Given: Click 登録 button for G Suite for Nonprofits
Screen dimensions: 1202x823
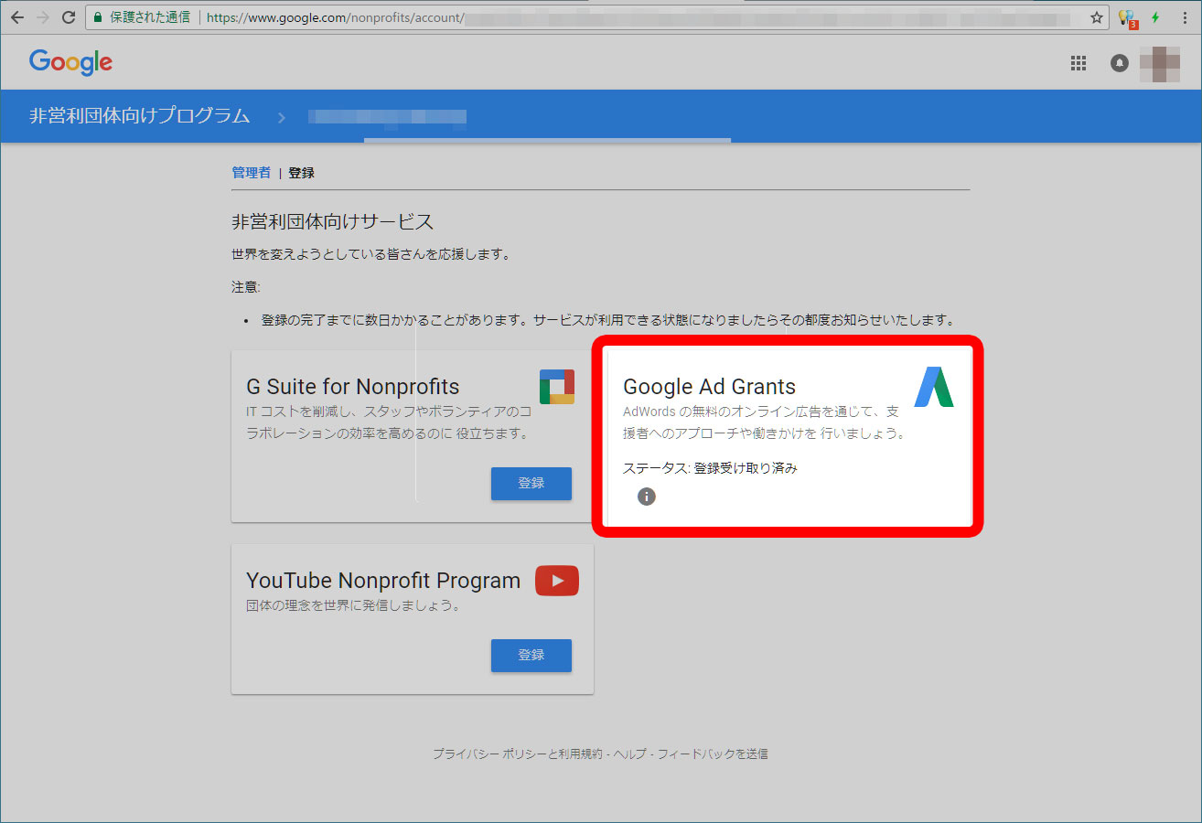Looking at the screenshot, I should coord(531,484).
